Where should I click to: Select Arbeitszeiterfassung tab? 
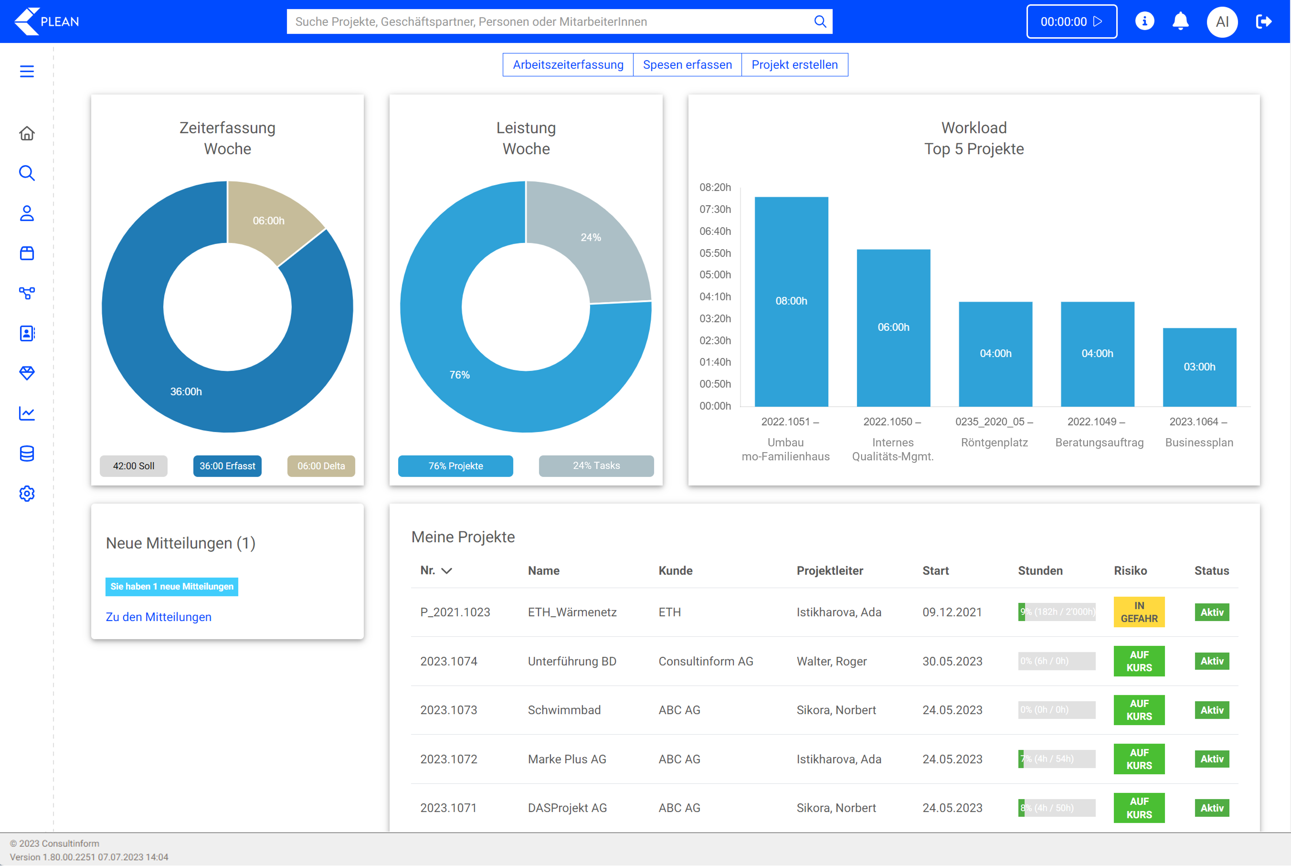coord(568,65)
